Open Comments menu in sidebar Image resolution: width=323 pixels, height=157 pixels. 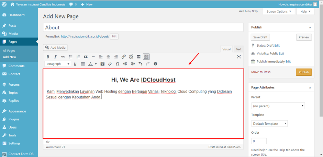tap(19, 66)
